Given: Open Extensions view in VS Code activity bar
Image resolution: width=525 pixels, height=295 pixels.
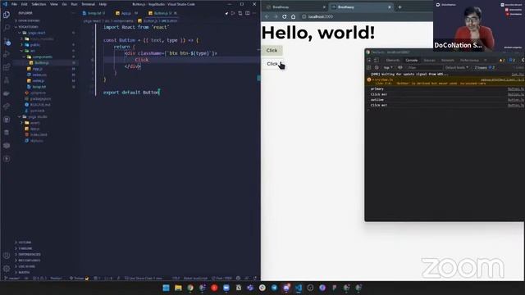Looking at the screenshot, I should [7, 67].
